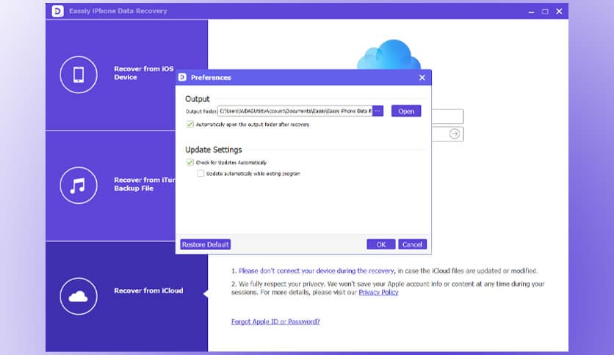Image resolution: width=614 pixels, height=355 pixels.
Task: Open Forgot Apple ID or Password link
Action: [x=275, y=321]
